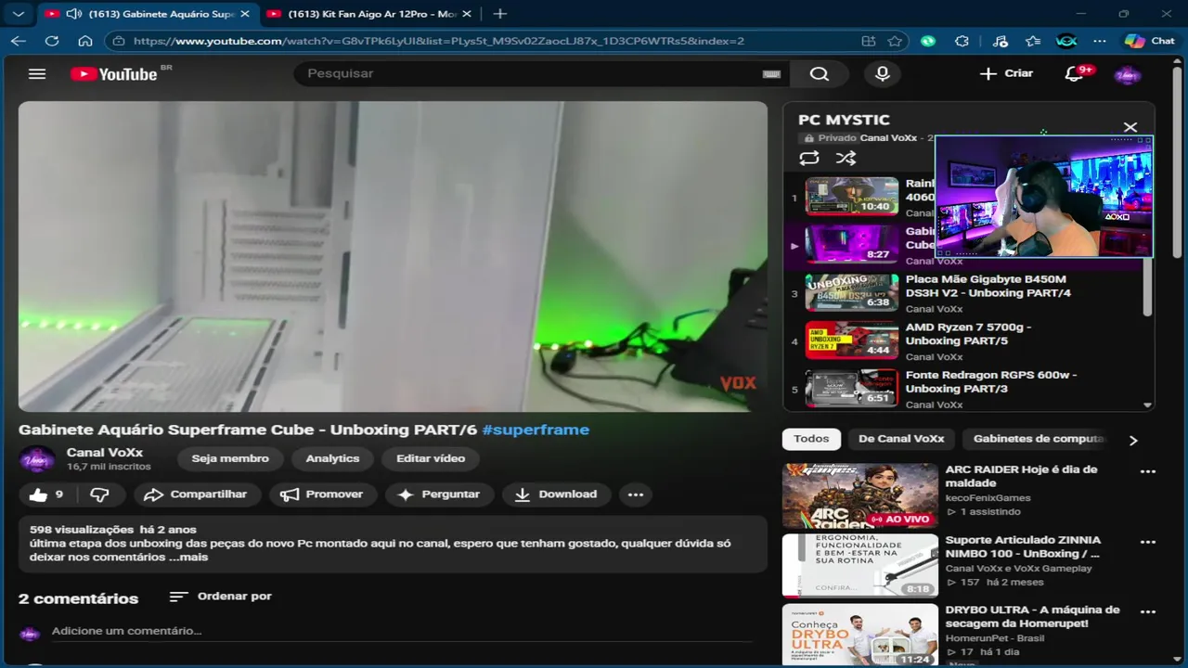Play Placa Mãe Gigabyte B450M playlist item

965,293
